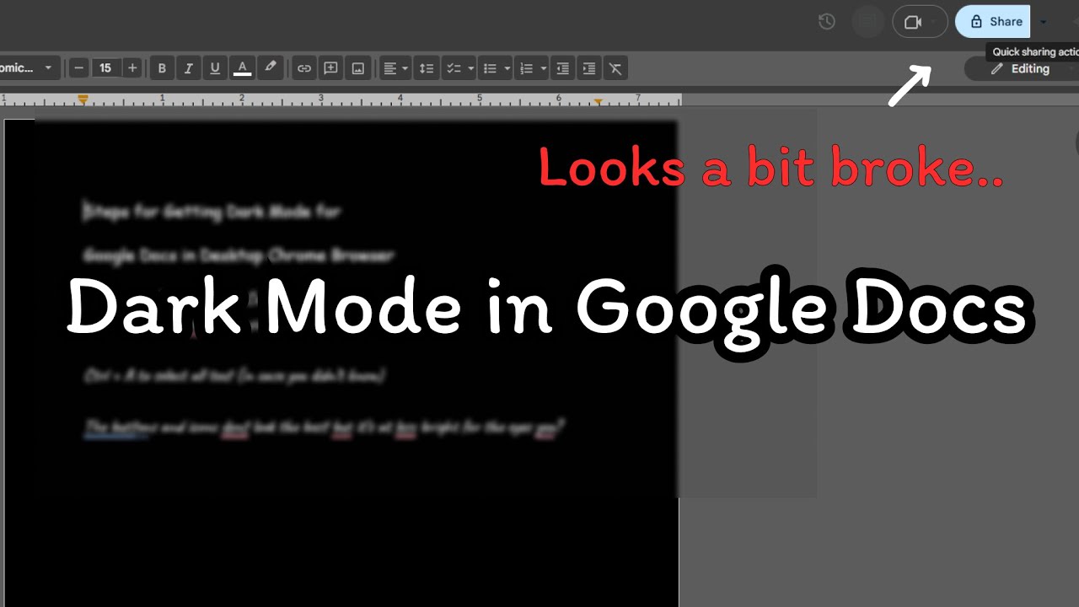
Task: Click the Share button
Action: click(x=993, y=22)
